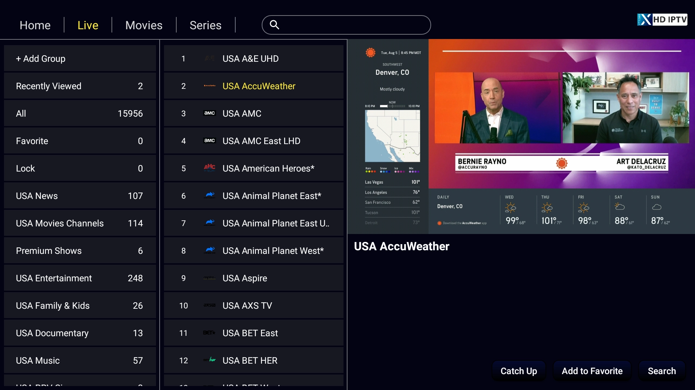The width and height of the screenshot is (695, 390).
Task: Open the Home tab
Action: coord(35,25)
